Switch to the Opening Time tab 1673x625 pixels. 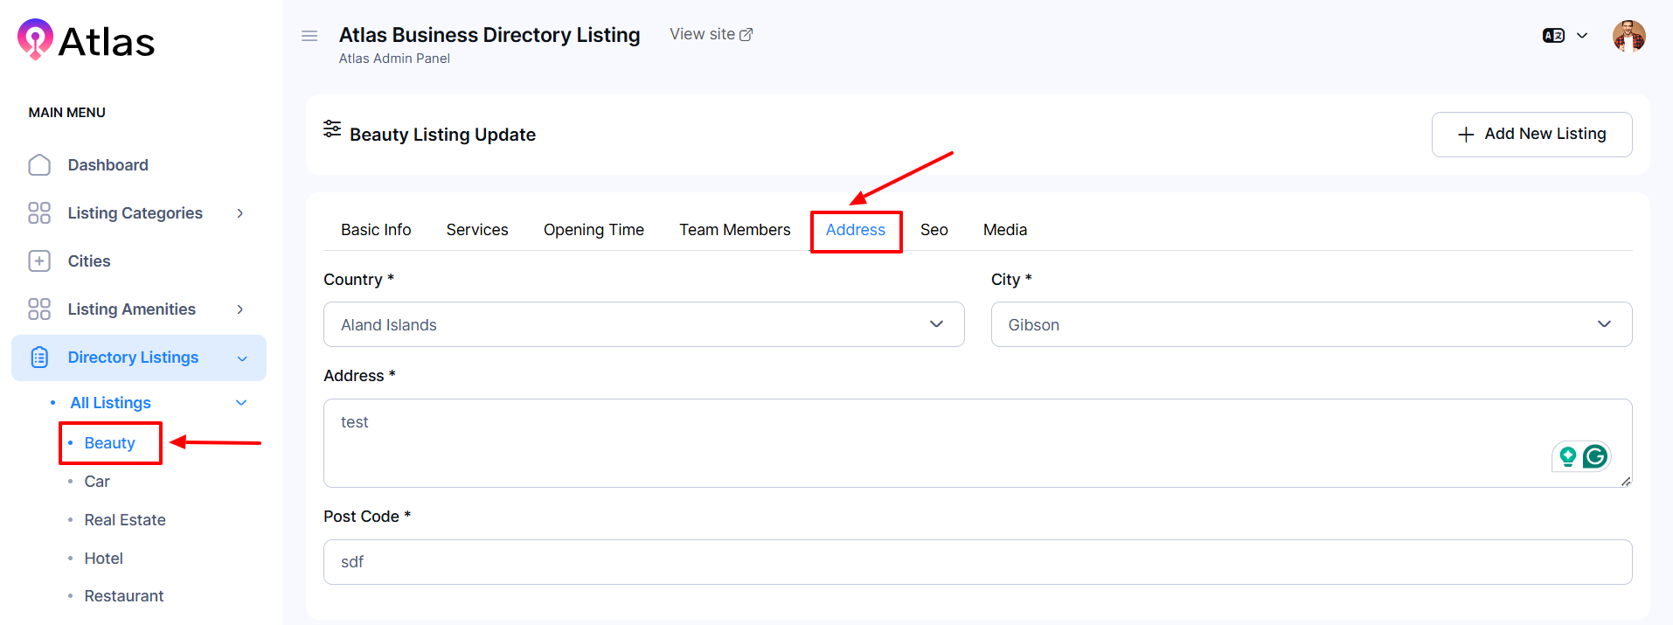[x=594, y=230]
